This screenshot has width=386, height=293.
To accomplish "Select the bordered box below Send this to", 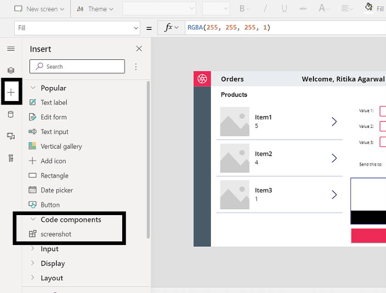I will pos(369,201).
